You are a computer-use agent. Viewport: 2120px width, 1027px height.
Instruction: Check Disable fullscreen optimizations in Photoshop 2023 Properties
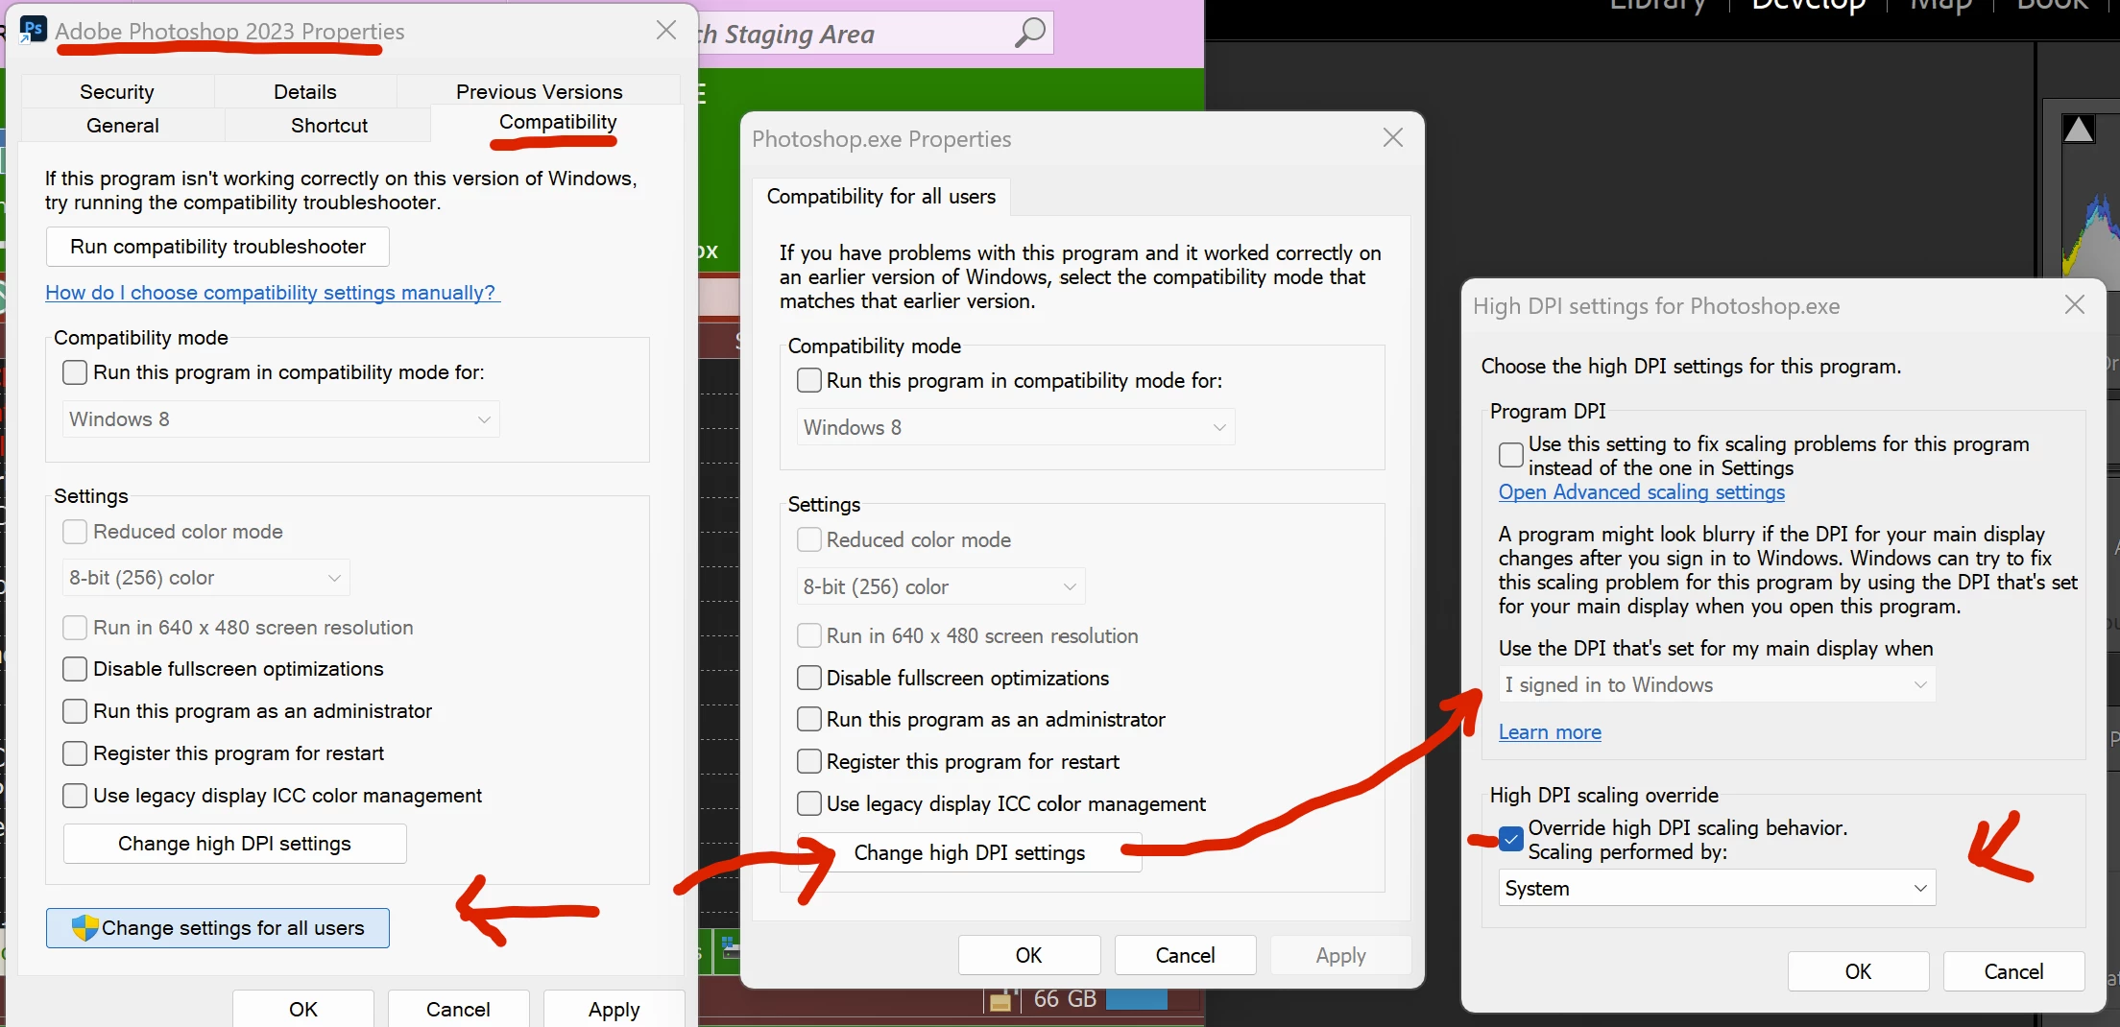tap(75, 669)
